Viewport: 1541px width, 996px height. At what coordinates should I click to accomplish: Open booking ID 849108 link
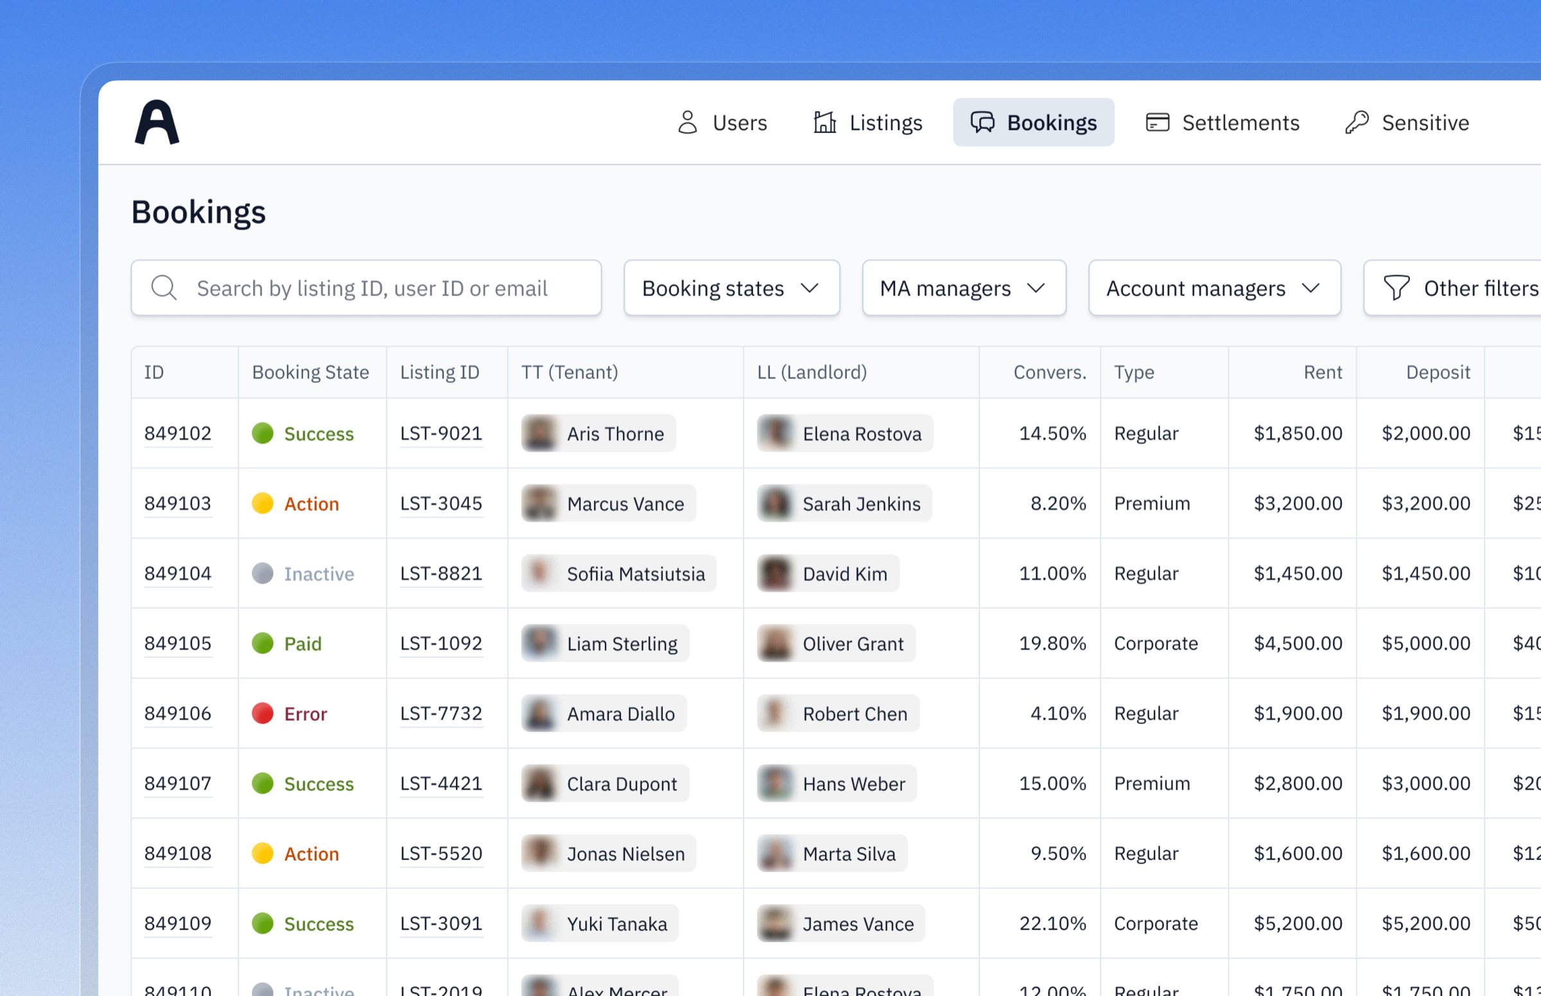pyautogui.click(x=178, y=853)
